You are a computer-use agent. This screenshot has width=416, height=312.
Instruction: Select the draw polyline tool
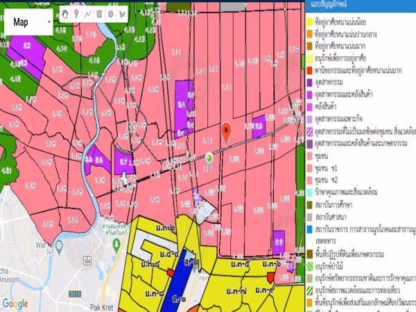pos(88,14)
